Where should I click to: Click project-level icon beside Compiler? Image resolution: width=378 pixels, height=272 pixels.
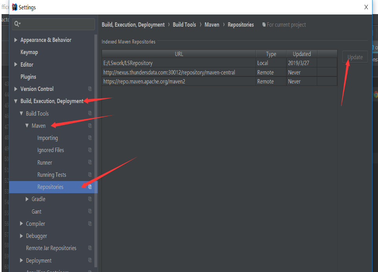pyautogui.click(x=90, y=224)
